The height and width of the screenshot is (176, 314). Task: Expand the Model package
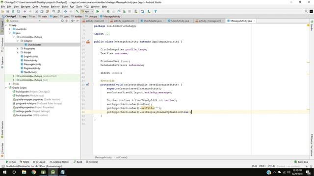tap(18, 52)
